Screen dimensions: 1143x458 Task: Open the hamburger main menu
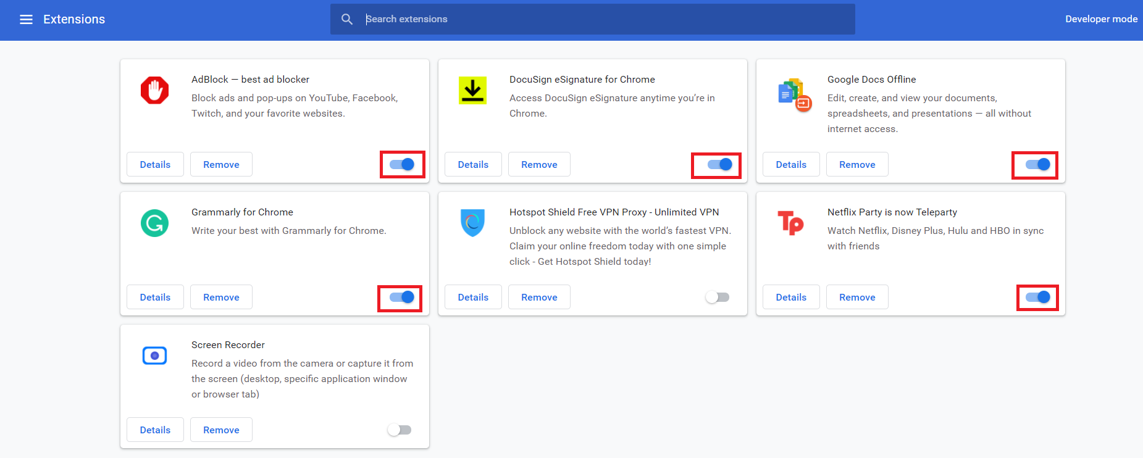pos(26,19)
